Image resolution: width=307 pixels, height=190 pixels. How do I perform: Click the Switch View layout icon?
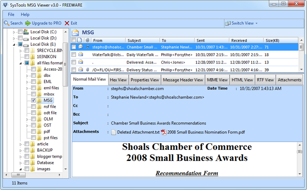pos(228,23)
